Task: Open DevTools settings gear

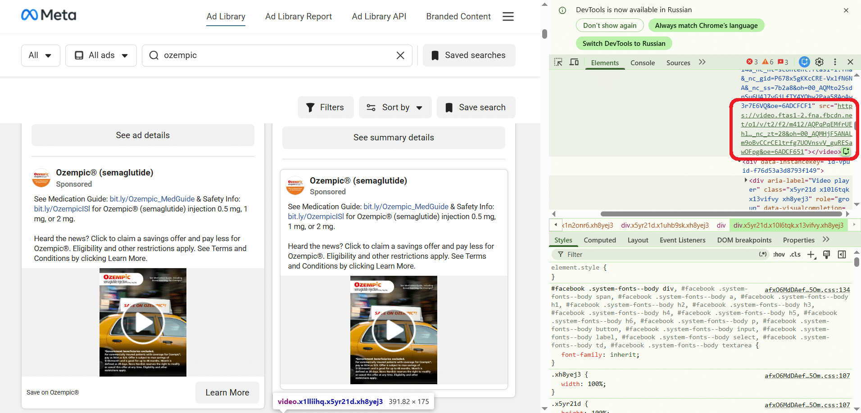Action: coord(820,62)
